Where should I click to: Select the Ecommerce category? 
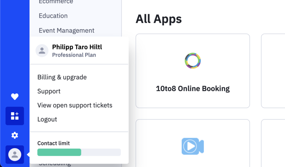coord(56,2)
